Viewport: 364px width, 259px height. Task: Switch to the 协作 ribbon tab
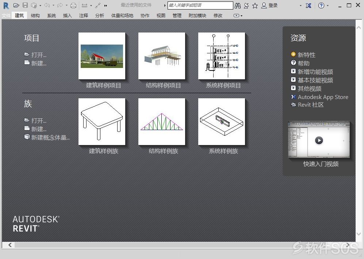click(145, 16)
